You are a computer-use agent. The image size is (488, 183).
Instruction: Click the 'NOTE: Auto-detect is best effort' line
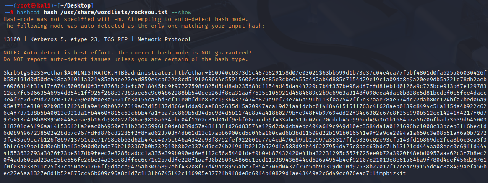click(127, 53)
